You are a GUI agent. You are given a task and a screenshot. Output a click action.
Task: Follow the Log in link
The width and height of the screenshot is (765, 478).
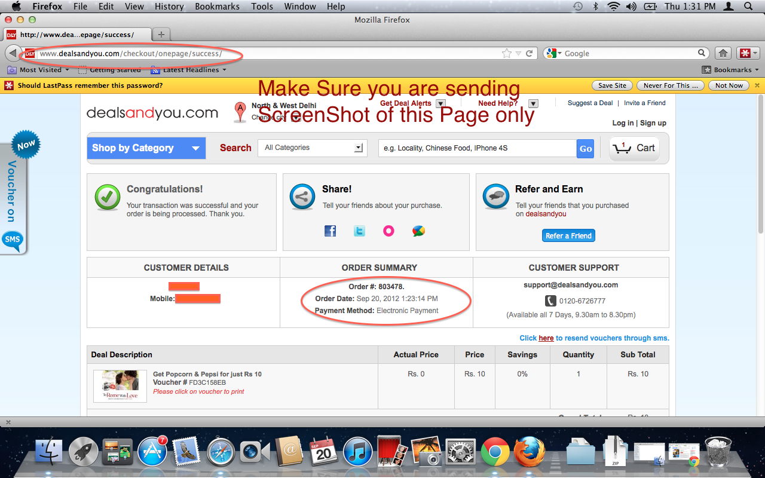623,123
